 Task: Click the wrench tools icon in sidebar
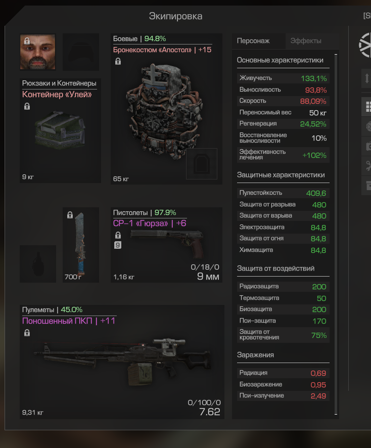pyautogui.click(x=367, y=166)
